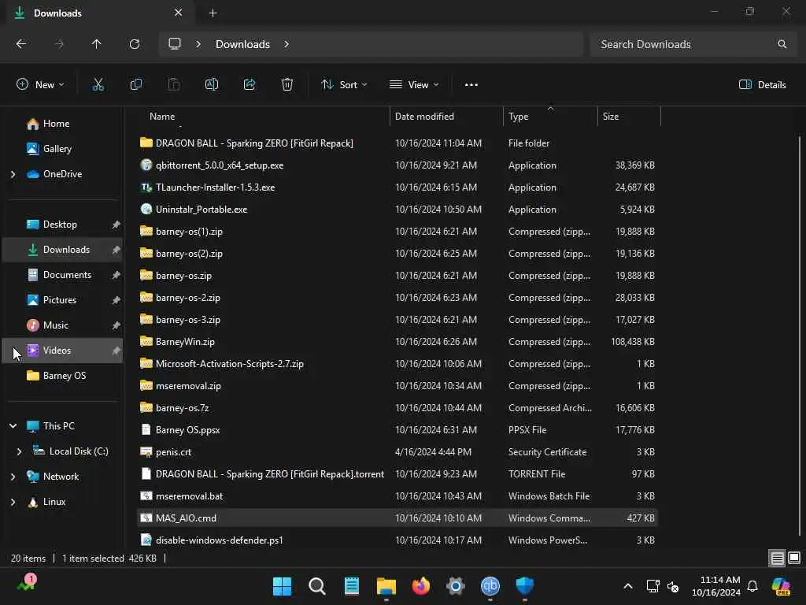Go up one folder level
806x605 pixels.
point(96,44)
